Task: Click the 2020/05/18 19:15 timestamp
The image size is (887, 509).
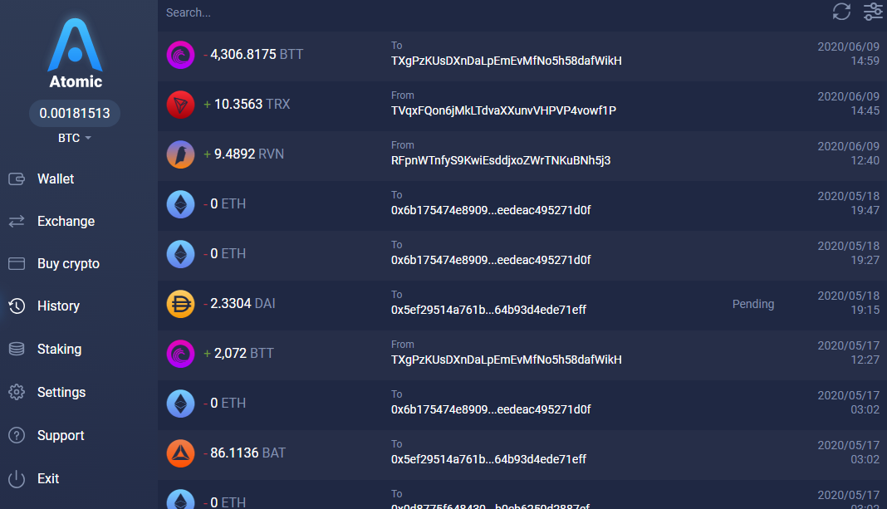Action: coord(849,302)
